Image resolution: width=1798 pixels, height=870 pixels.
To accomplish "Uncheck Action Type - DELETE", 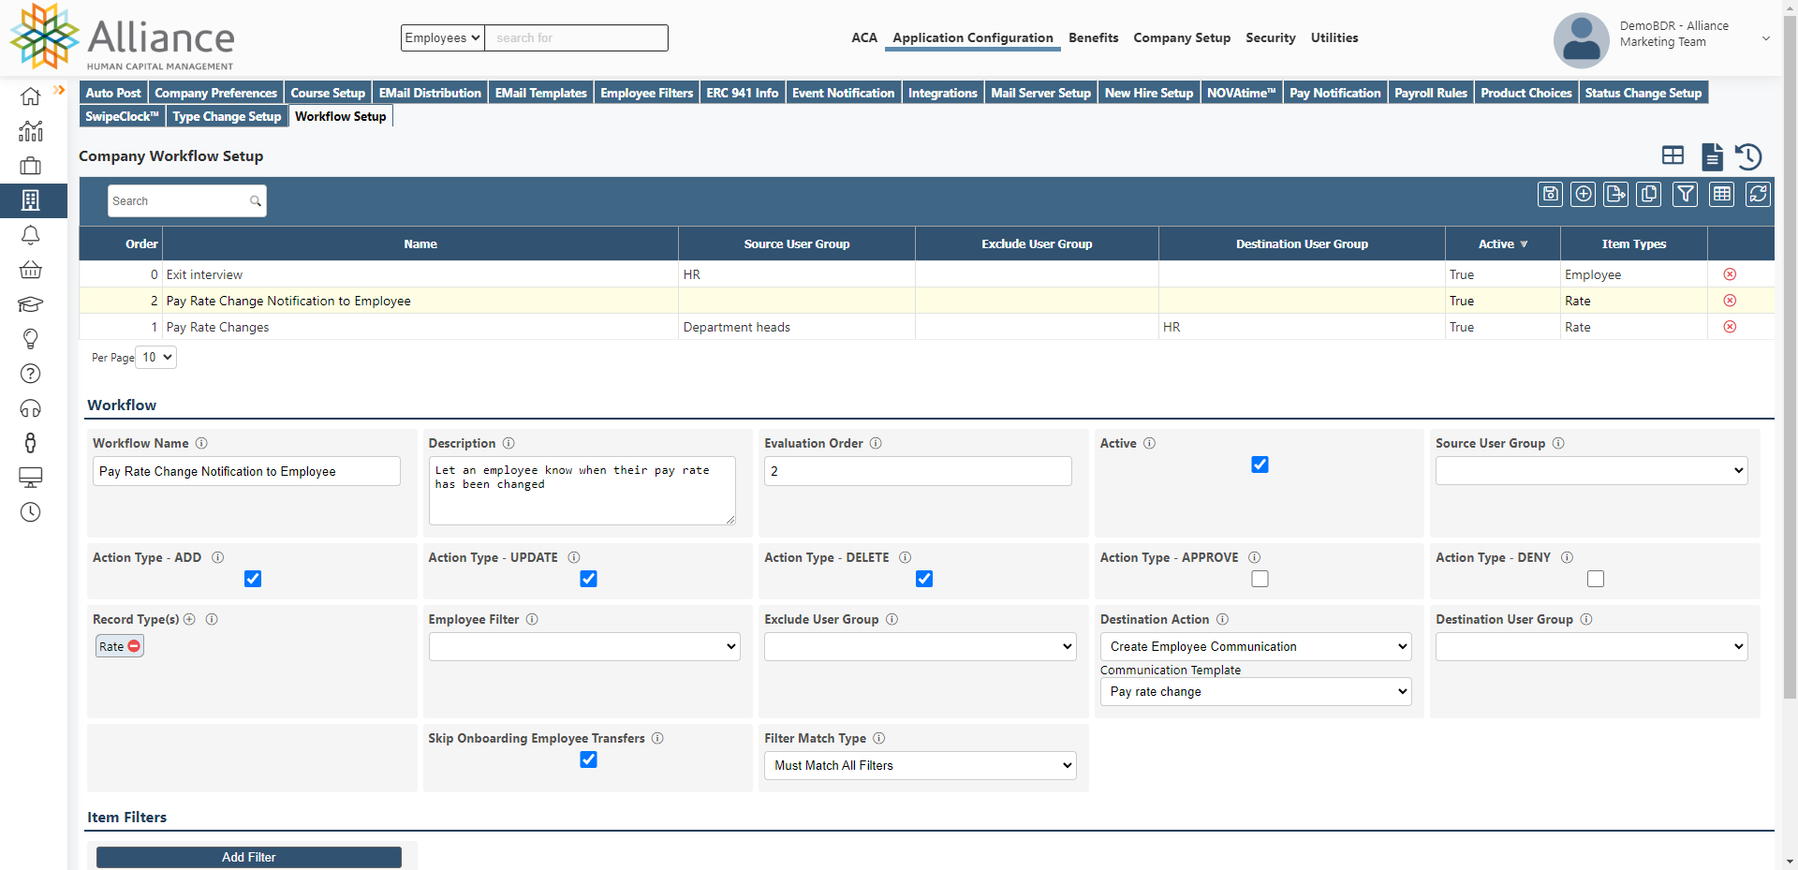I will tap(924, 579).
